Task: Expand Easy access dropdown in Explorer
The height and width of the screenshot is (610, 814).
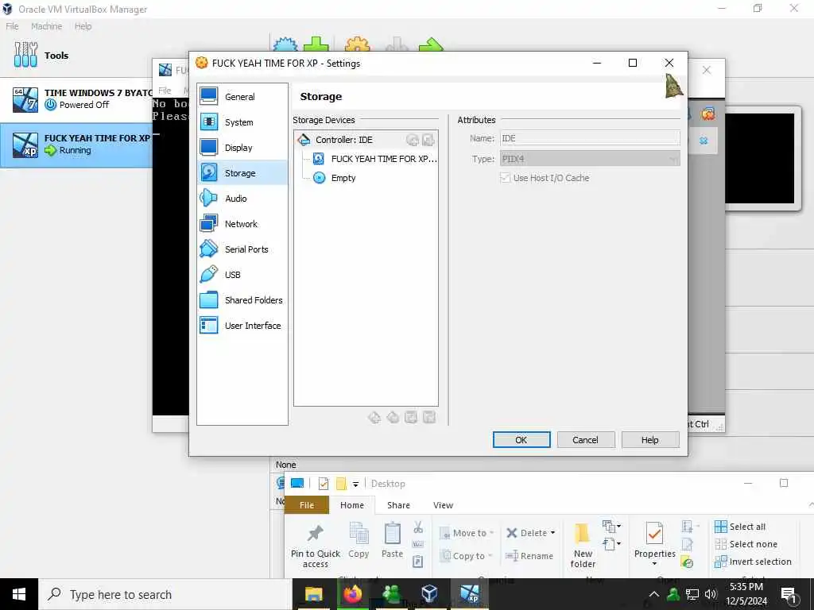Action: click(611, 544)
